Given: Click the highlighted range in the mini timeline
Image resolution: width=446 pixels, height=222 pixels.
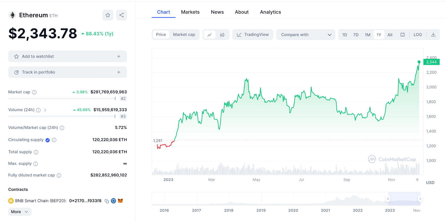Looking at the screenshot, I should pos(404,199).
